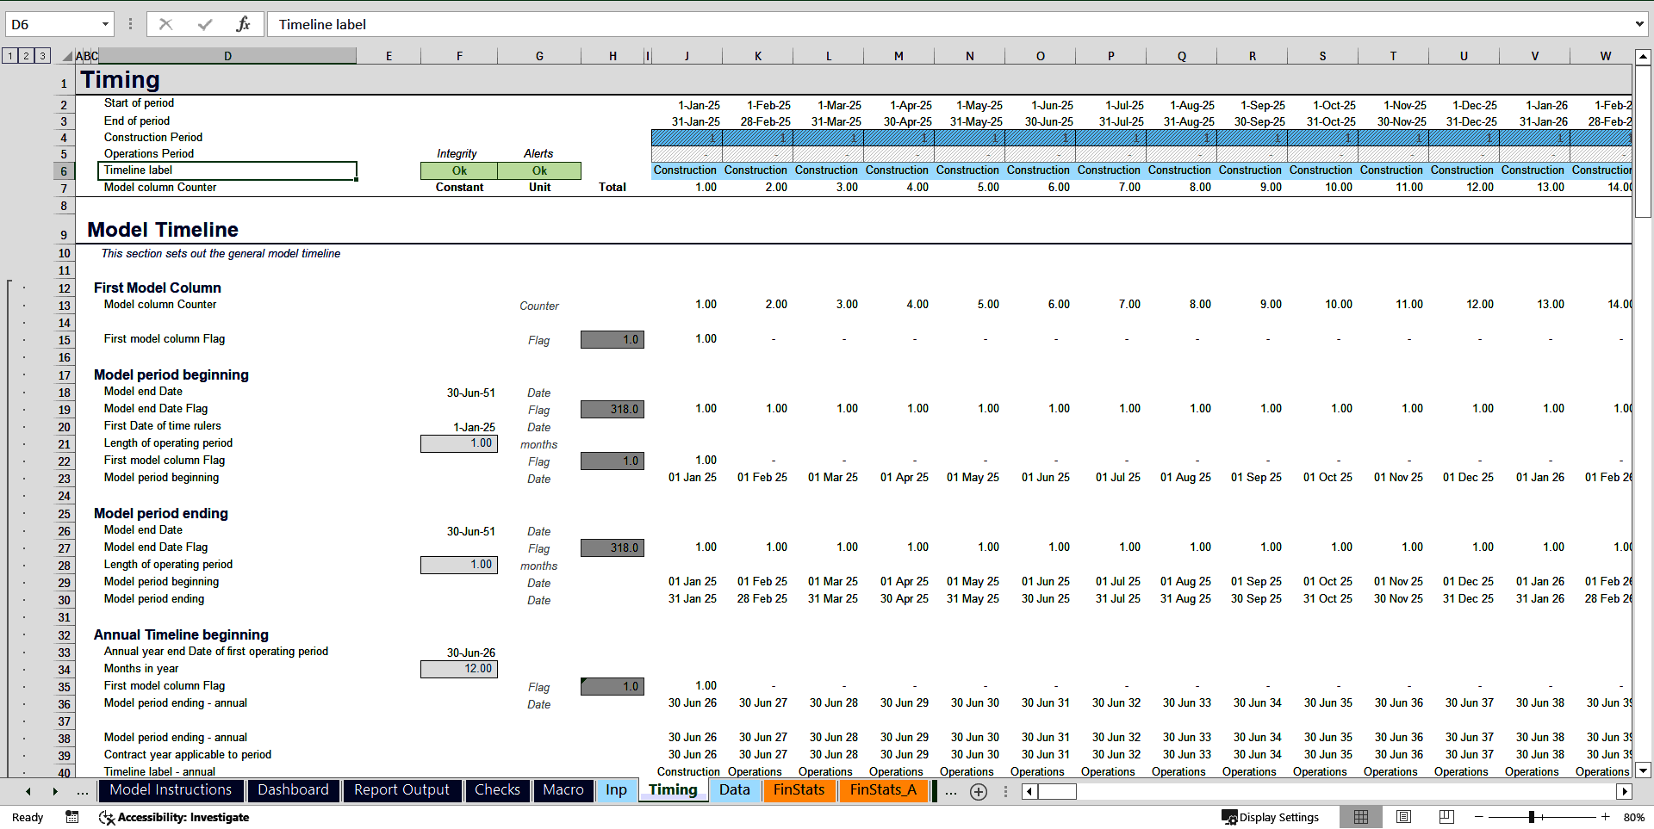The image size is (1654, 829).
Task: Click Length of operating period input 1.00 in row 21
Action: click(459, 443)
